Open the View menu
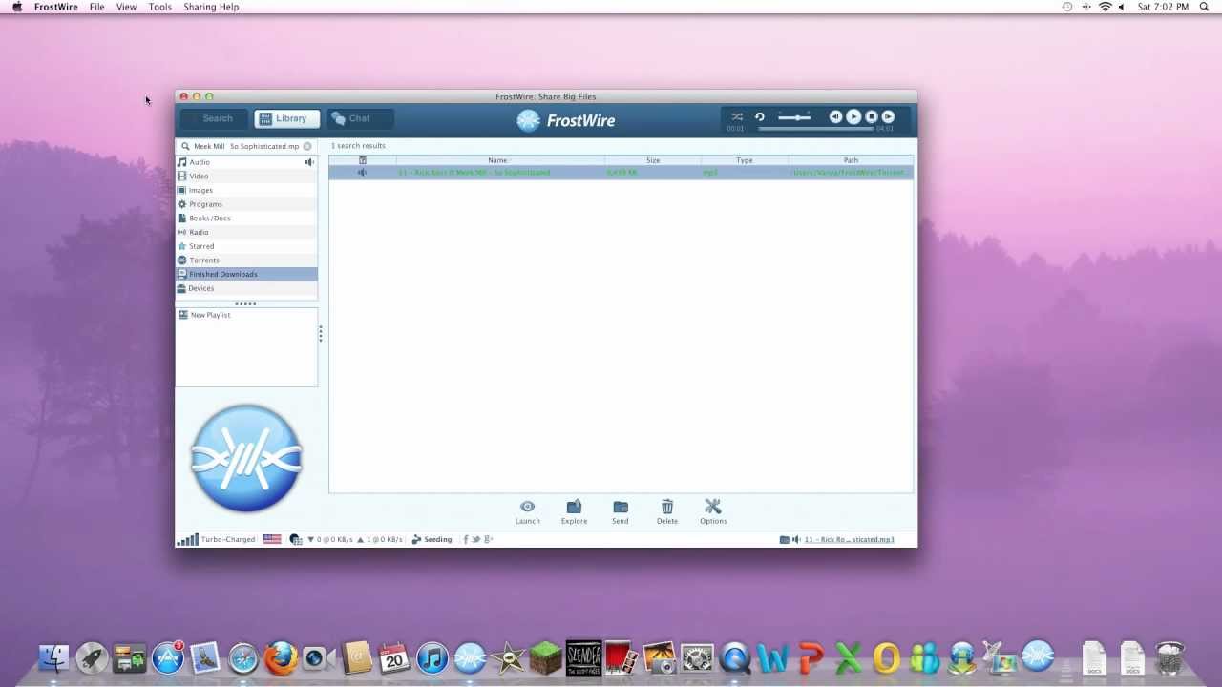 tap(126, 7)
